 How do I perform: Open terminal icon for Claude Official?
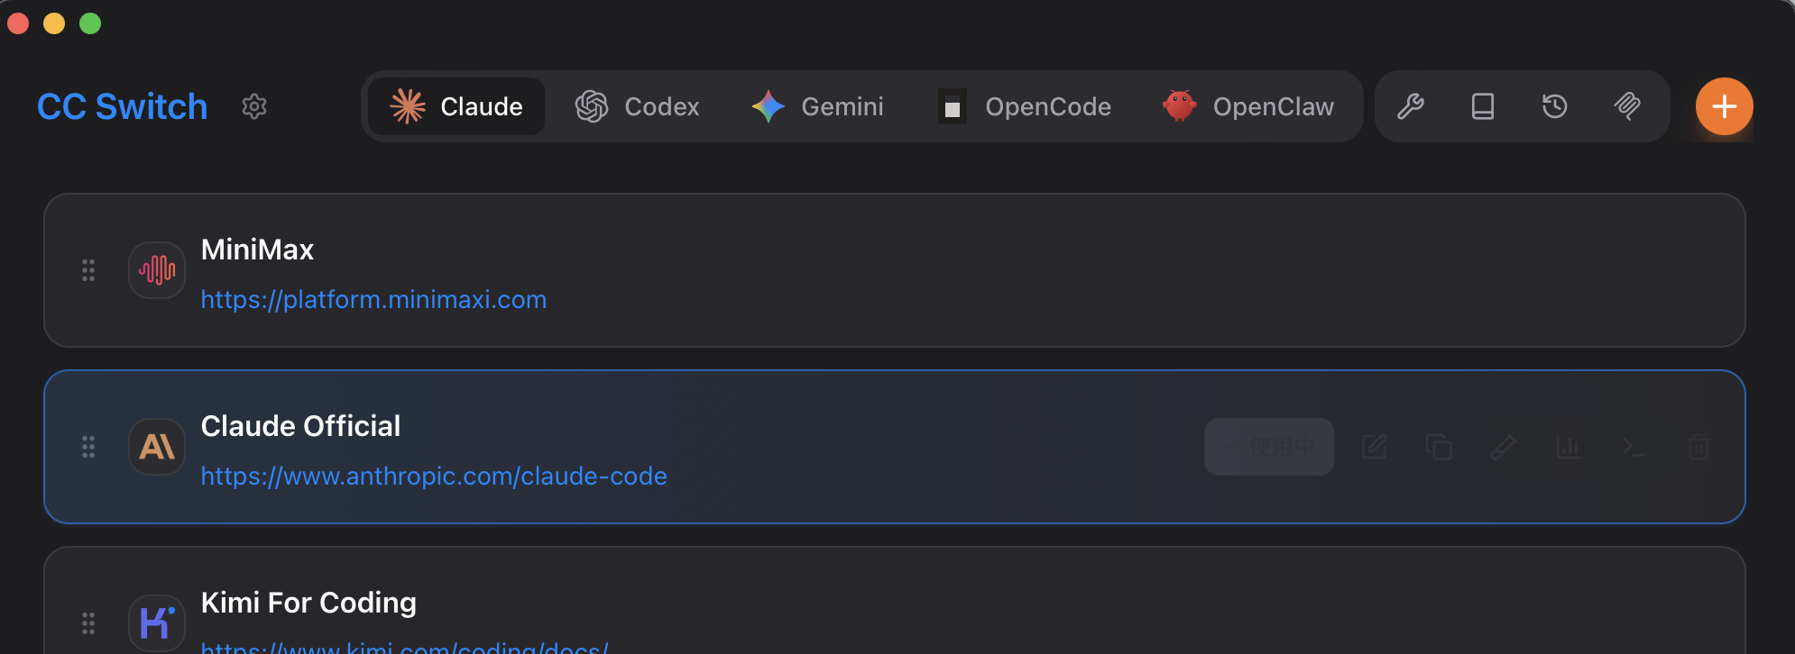click(x=1634, y=447)
